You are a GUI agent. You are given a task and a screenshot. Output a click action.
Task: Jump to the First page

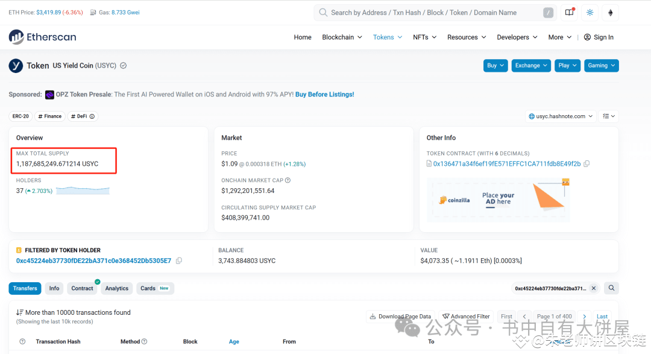click(506, 317)
